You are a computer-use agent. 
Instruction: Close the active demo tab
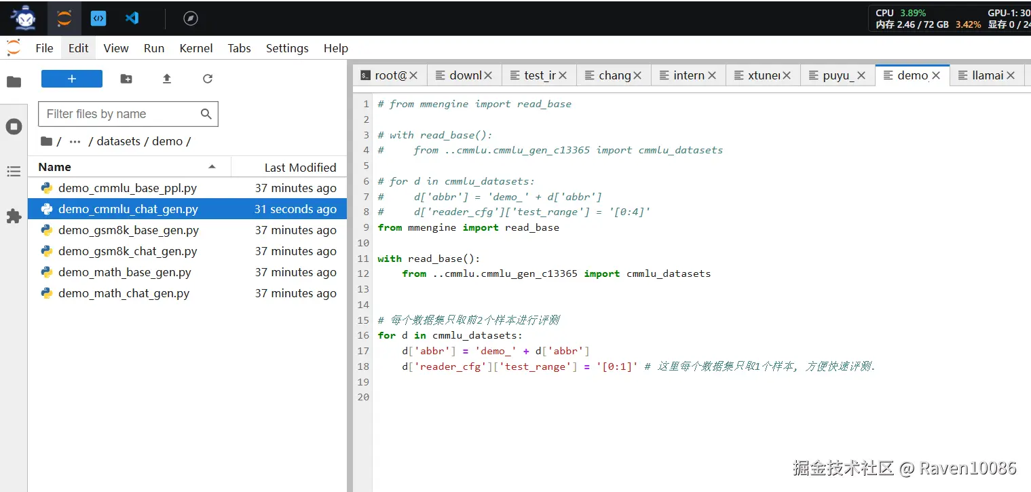coord(936,75)
